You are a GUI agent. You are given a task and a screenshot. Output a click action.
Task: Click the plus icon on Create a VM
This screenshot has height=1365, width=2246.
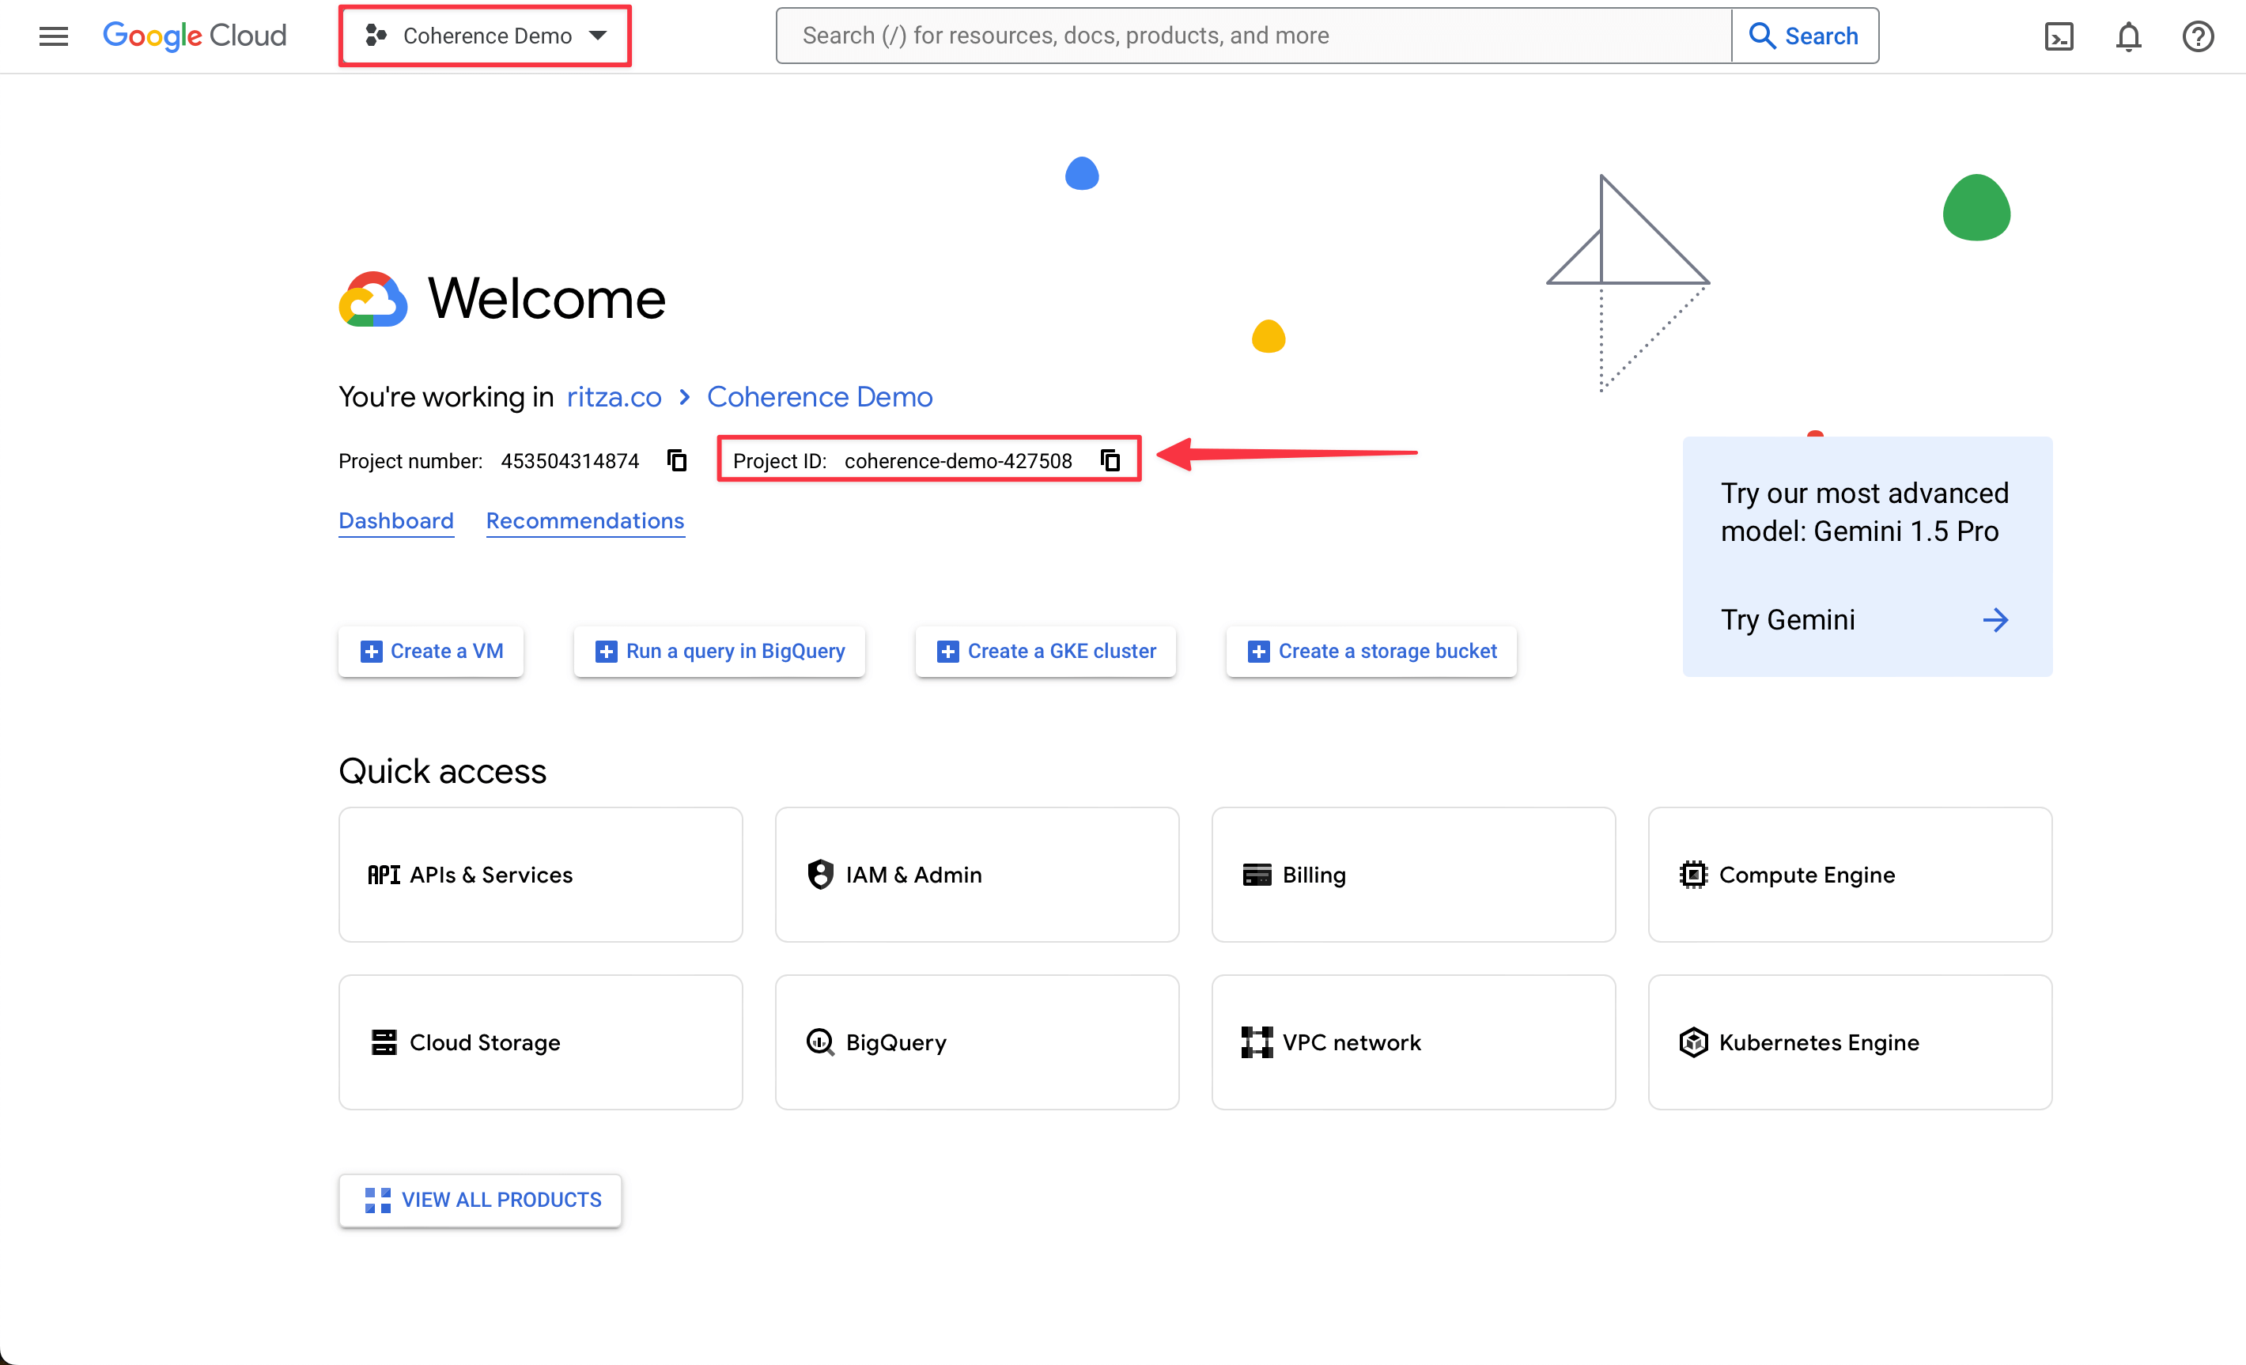[x=371, y=651]
